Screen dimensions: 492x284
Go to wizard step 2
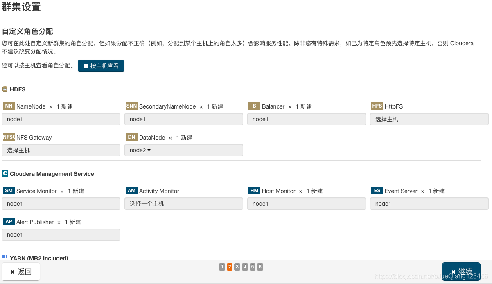[230, 267]
